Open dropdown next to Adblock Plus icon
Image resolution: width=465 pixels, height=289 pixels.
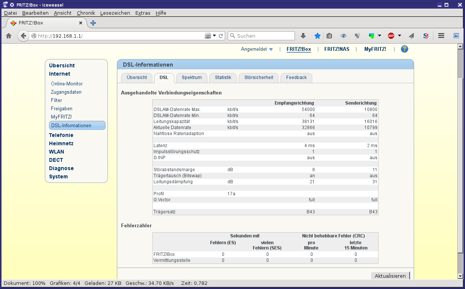click(399, 36)
